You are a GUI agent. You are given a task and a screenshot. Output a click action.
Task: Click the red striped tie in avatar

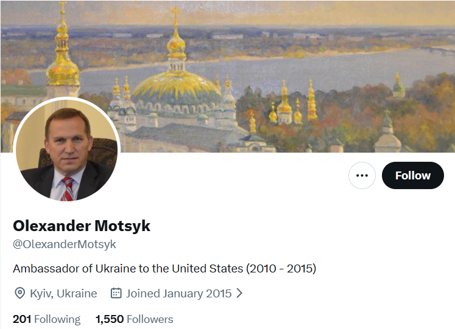(67, 189)
